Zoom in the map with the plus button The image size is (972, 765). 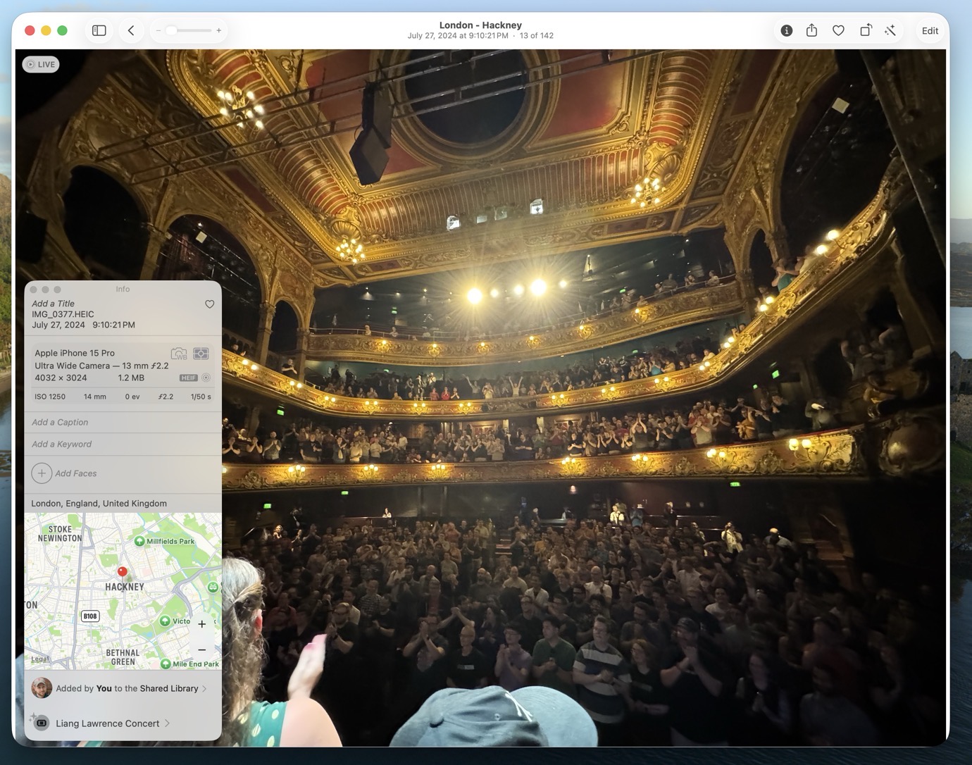pyautogui.click(x=202, y=624)
